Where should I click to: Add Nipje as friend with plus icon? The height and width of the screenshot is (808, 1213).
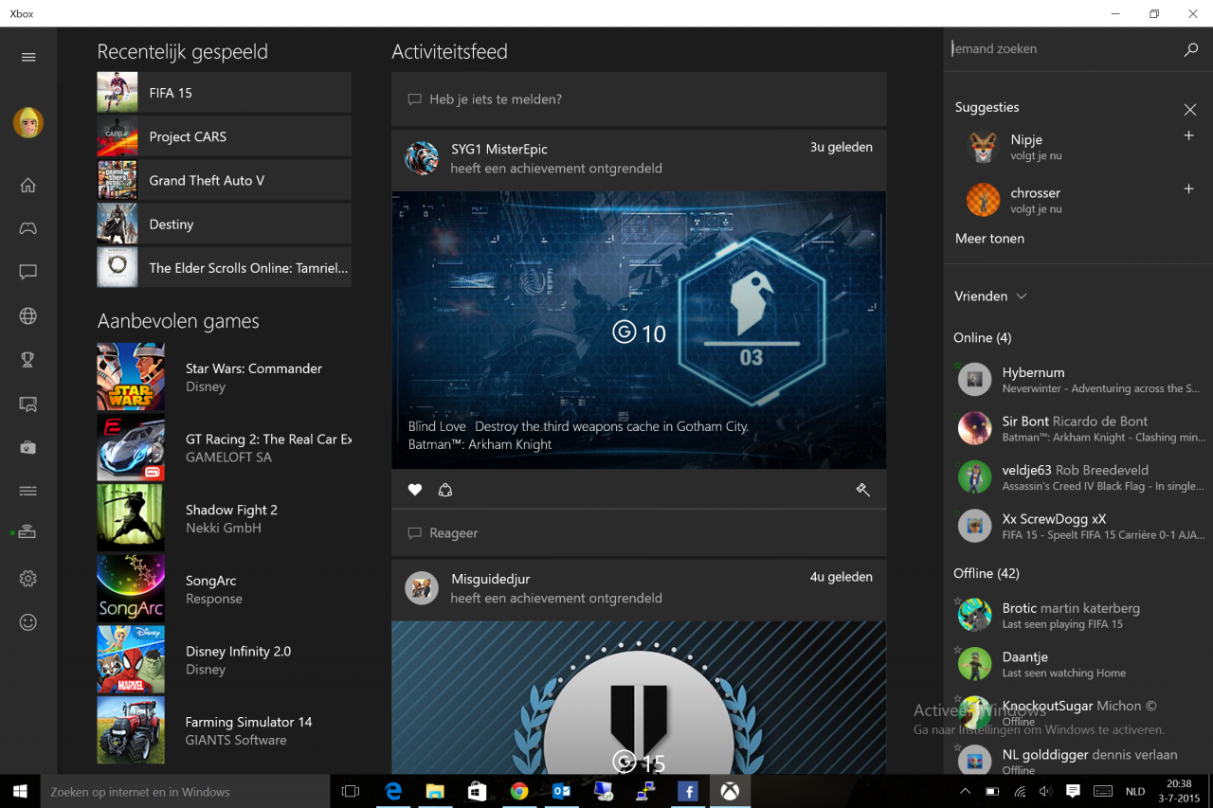tap(1189, 136)
